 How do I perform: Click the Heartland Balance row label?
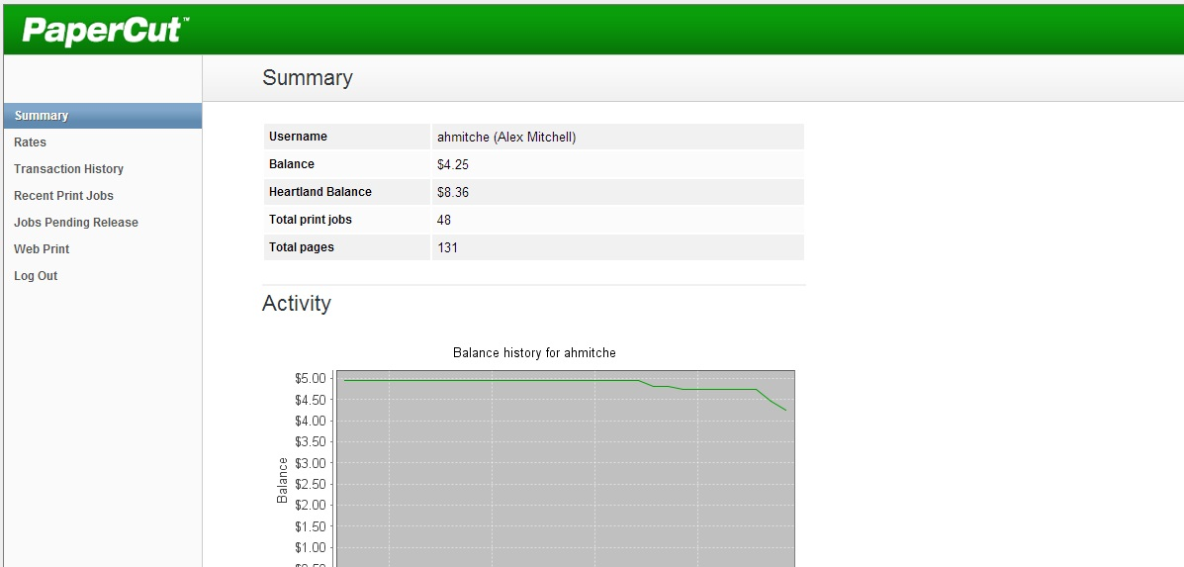(x=319, y=192)
